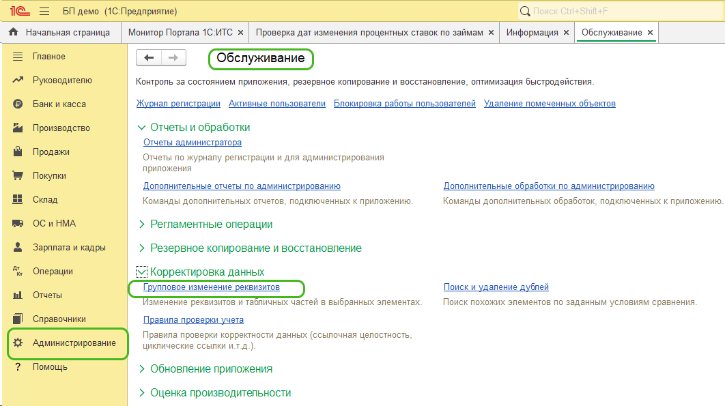Click the Покупки shopping cart icon
The height and width of the screenshot is (406, 725).
tap(18, 176)
